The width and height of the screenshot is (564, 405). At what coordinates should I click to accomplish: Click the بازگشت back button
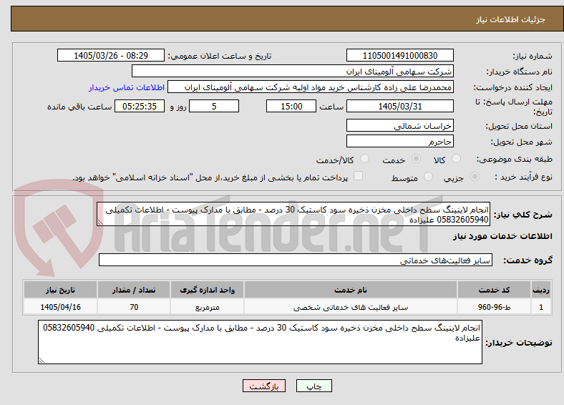[264, 386]
